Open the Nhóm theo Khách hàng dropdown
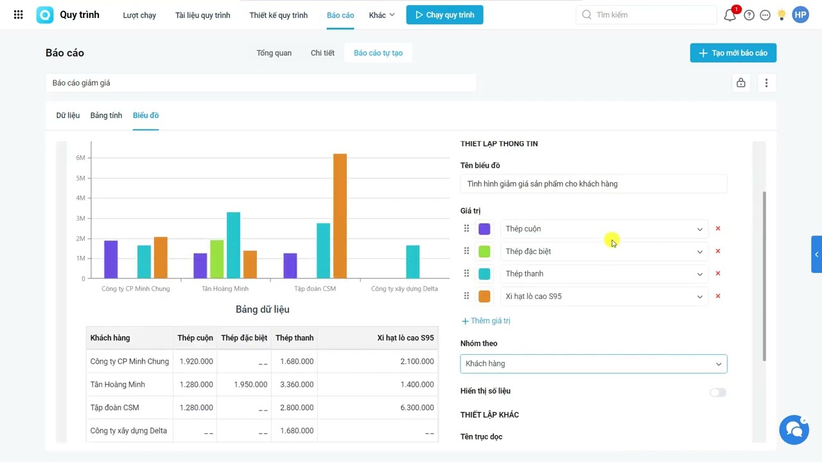Screen dimensions: 822x462 593,364
